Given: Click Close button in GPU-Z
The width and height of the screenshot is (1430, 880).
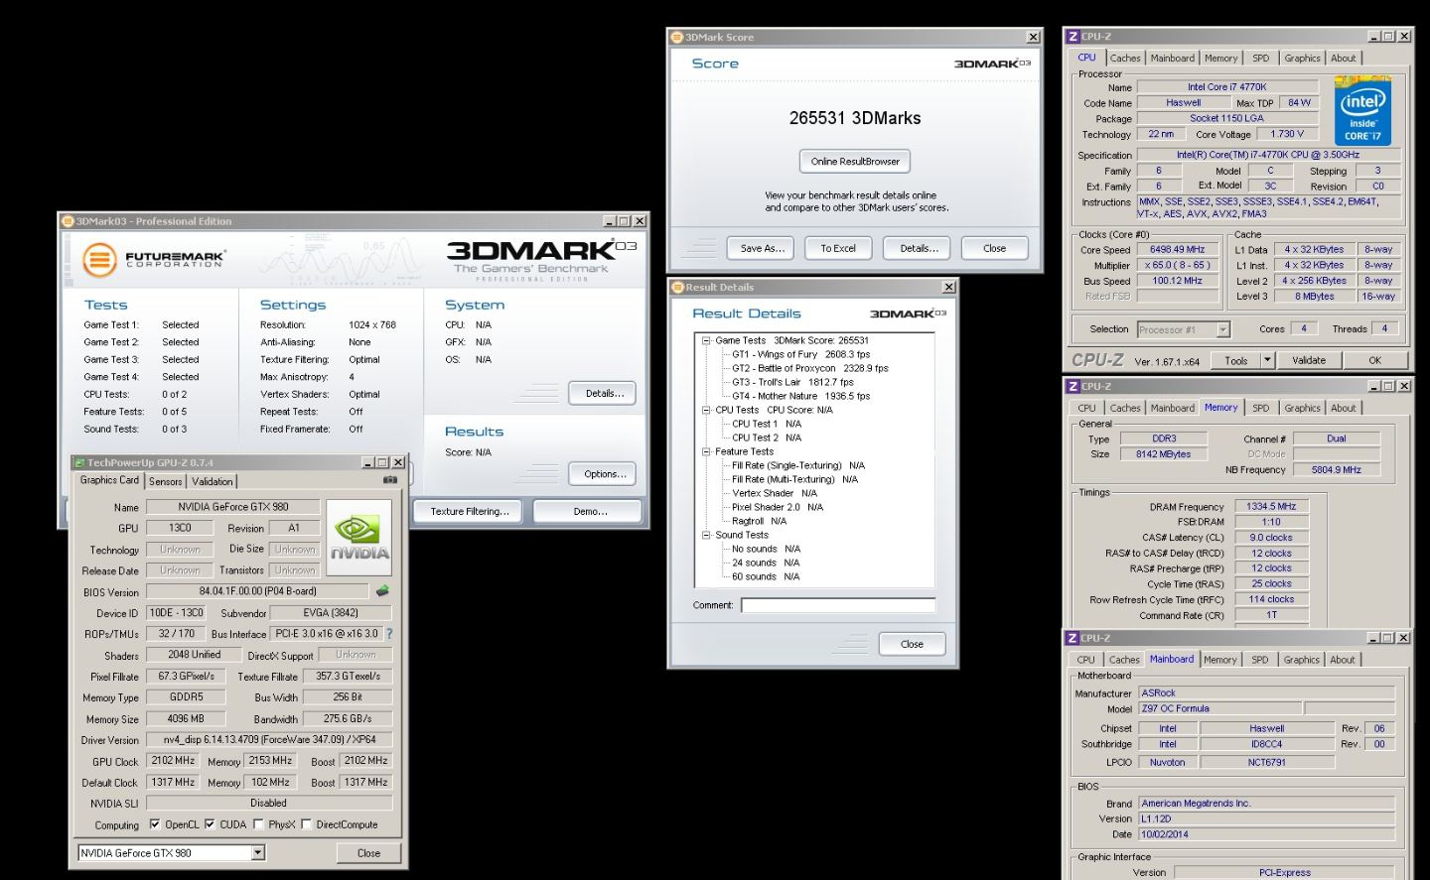Looking at the screenshot, I should point(368,853).
